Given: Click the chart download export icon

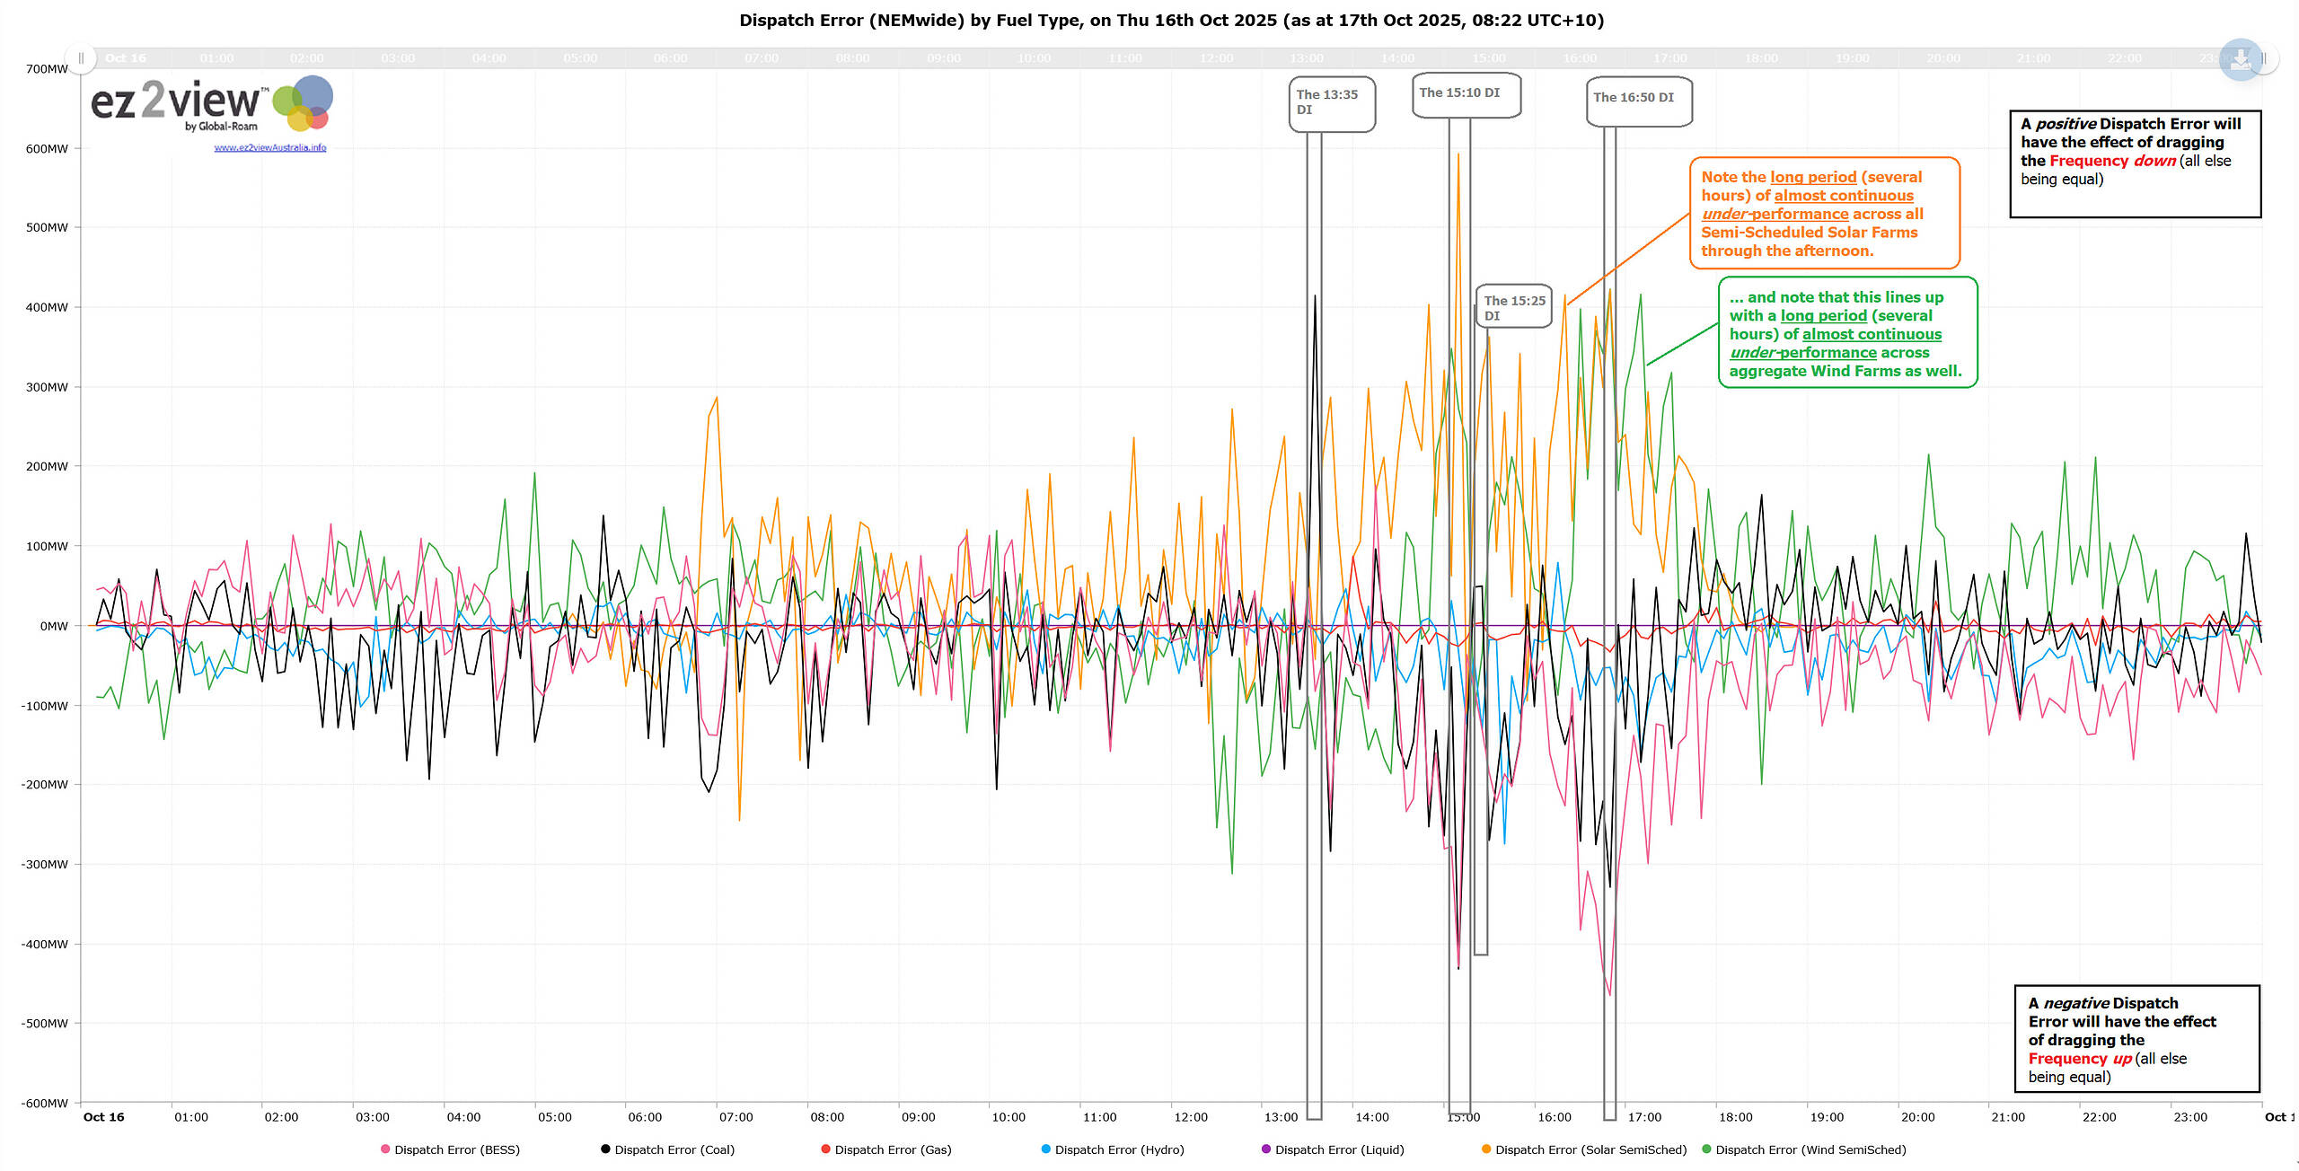Looking at the screenshot, I should click(2241, 59).
